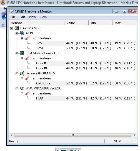Click the thermometer icon under ACPI
This screenshot has height=151, width=140.
click(27, 38)
